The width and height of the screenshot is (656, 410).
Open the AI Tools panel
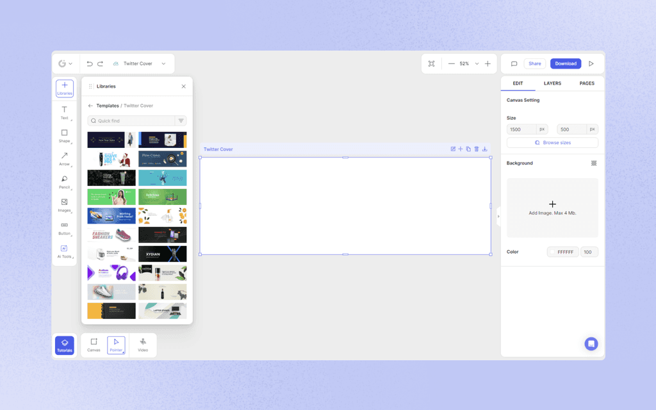pos(64,252)
